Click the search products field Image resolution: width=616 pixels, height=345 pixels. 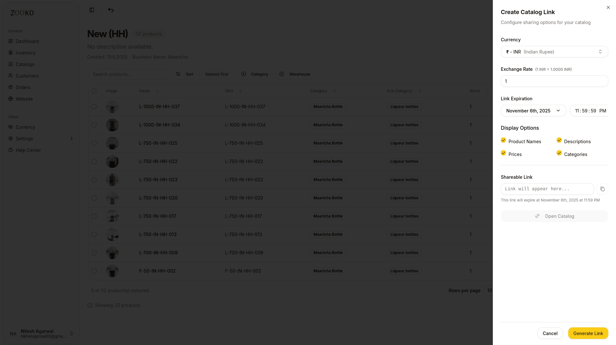[128, 74]
